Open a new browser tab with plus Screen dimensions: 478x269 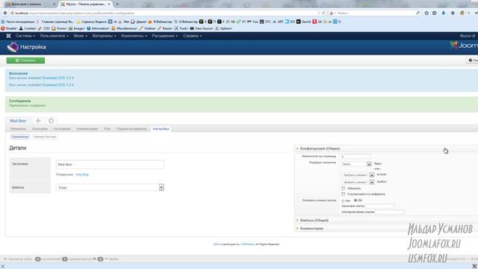117,4
